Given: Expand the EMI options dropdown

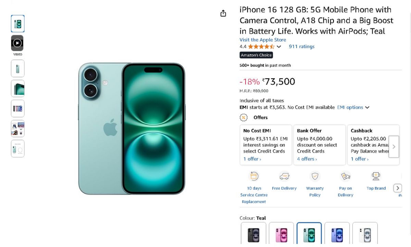Looking at the screenshot, I should [353, 107].
